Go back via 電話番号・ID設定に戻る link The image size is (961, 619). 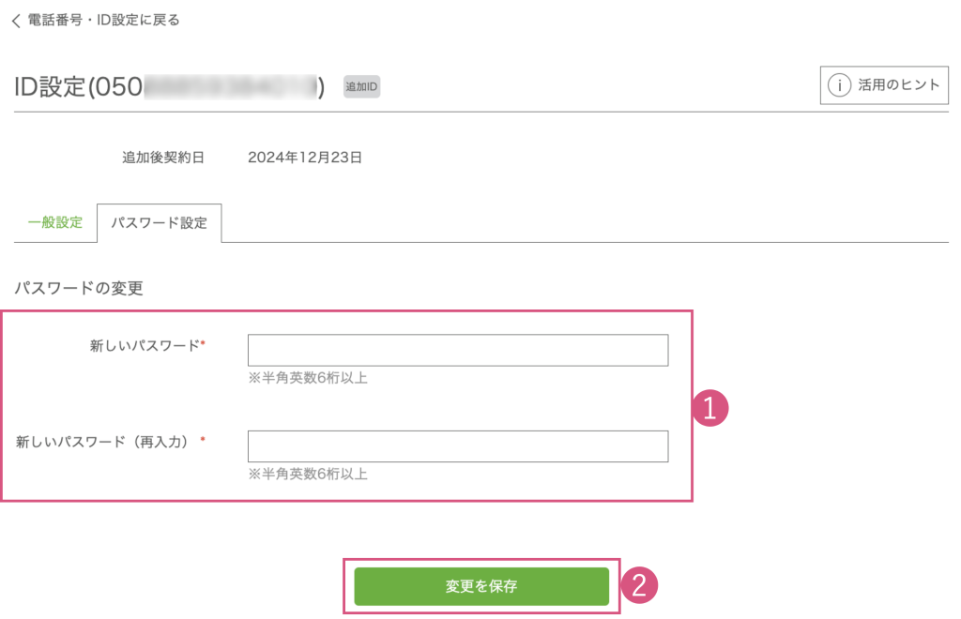pyautogui.click(x=103, y=20)
